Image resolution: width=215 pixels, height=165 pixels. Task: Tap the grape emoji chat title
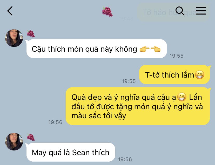click(107, 11)
